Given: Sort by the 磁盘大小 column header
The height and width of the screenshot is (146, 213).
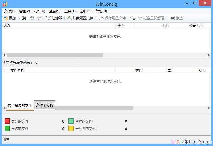Looking at the screenshot, I should [187, 26].
